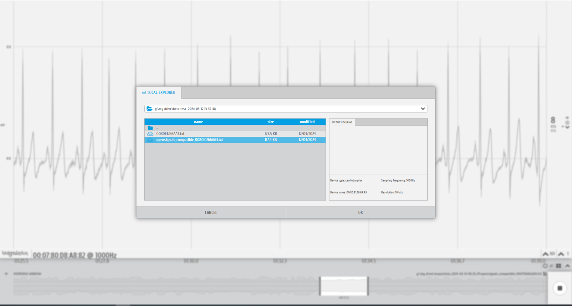The image size is (572, 306).
Task: Sort files by the name column header
Action: (x=198, y=122)
